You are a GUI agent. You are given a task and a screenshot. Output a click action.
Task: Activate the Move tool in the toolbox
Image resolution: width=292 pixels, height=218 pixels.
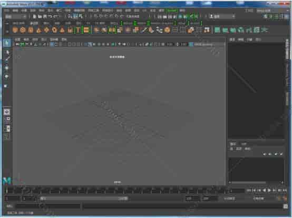click(x=7, y=68)
